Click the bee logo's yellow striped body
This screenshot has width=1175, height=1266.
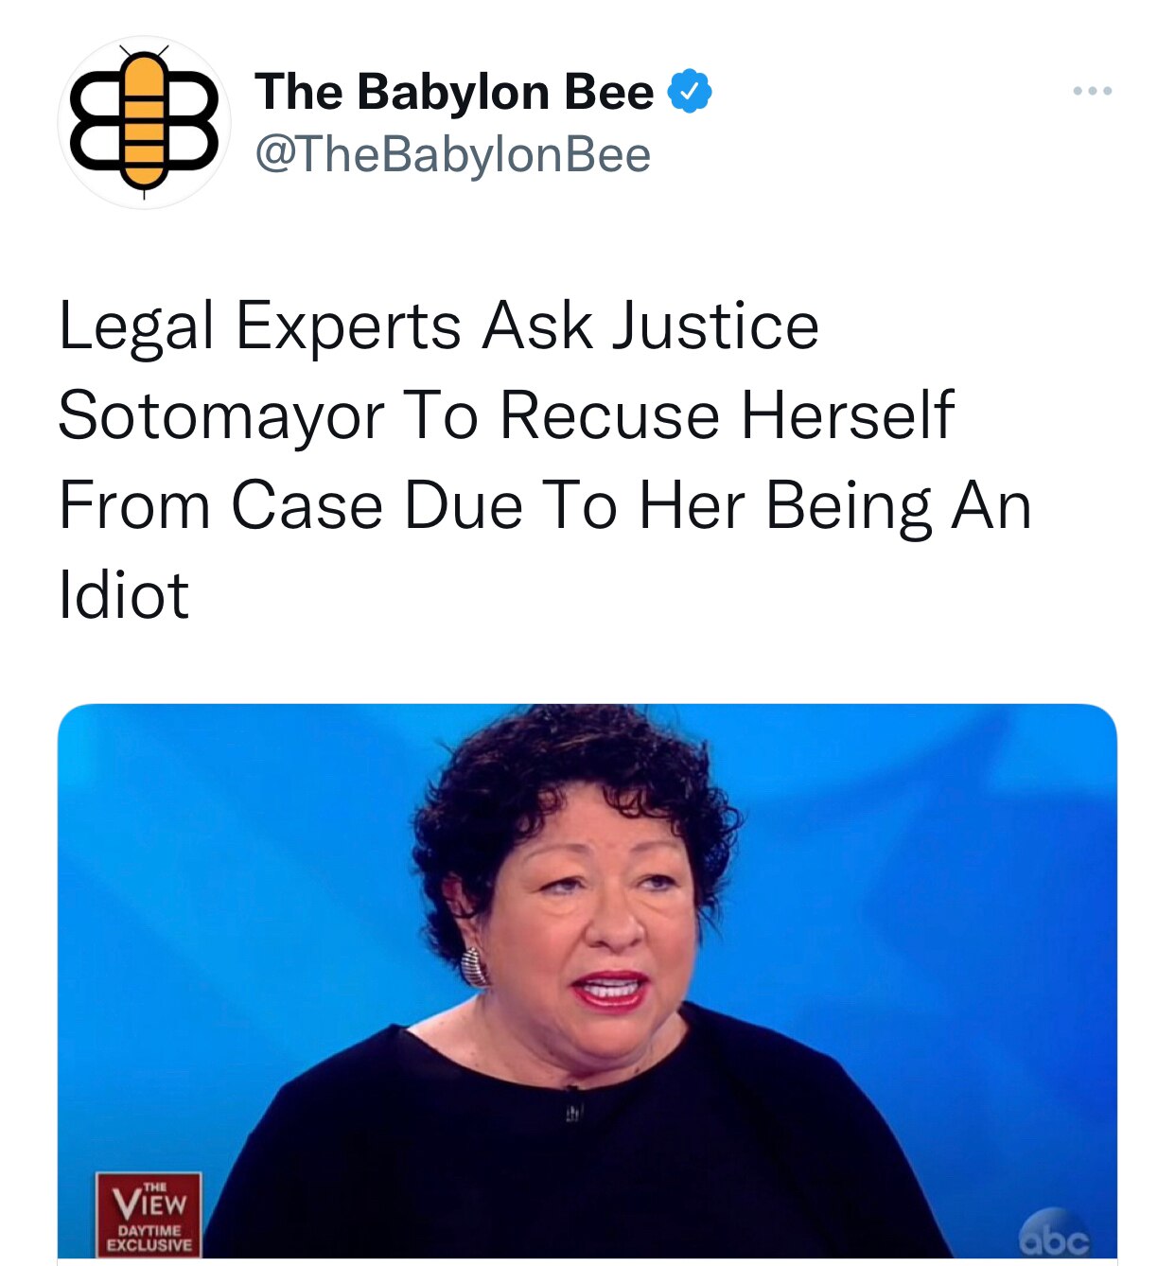click(x=144, y=121)
